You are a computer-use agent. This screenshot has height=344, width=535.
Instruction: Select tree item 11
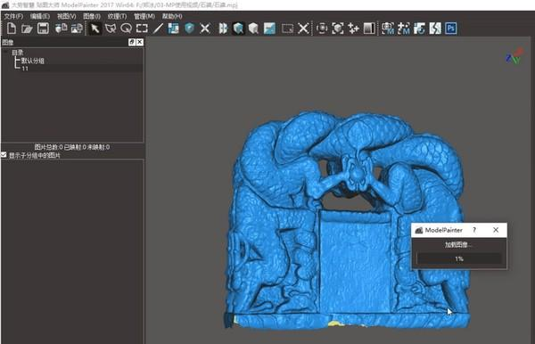tap(25, 69)
